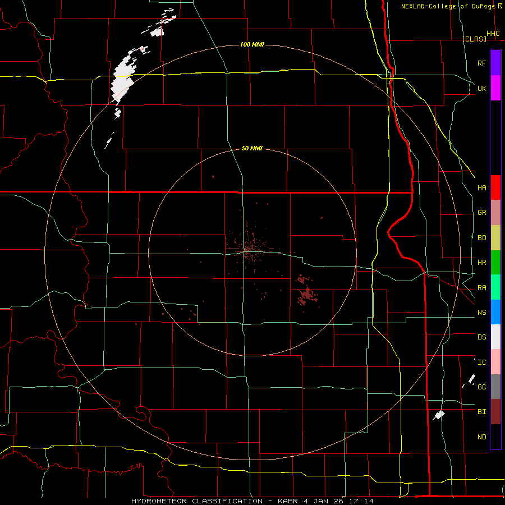Click the "RF" legend label
Image resolution: width=505 pixels, height=505 pixels.
pos(482,63)
